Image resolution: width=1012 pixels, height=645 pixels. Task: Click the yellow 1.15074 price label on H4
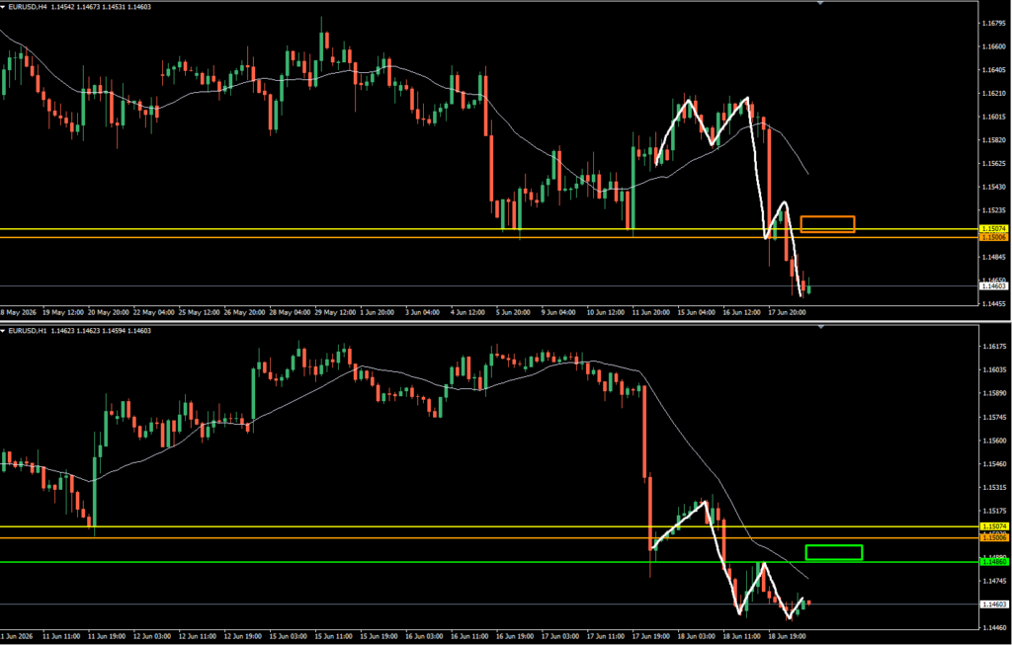coord(994,229)
